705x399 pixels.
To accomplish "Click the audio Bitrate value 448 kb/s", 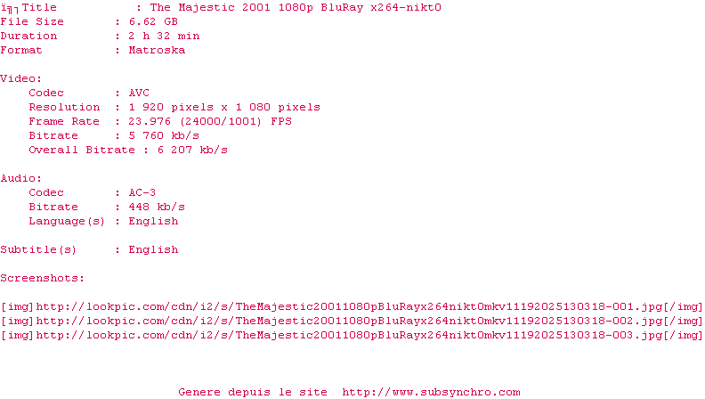I will coord(157,208).
